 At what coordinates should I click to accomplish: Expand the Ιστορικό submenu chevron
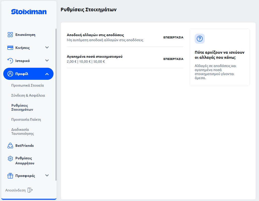(47, 60)
